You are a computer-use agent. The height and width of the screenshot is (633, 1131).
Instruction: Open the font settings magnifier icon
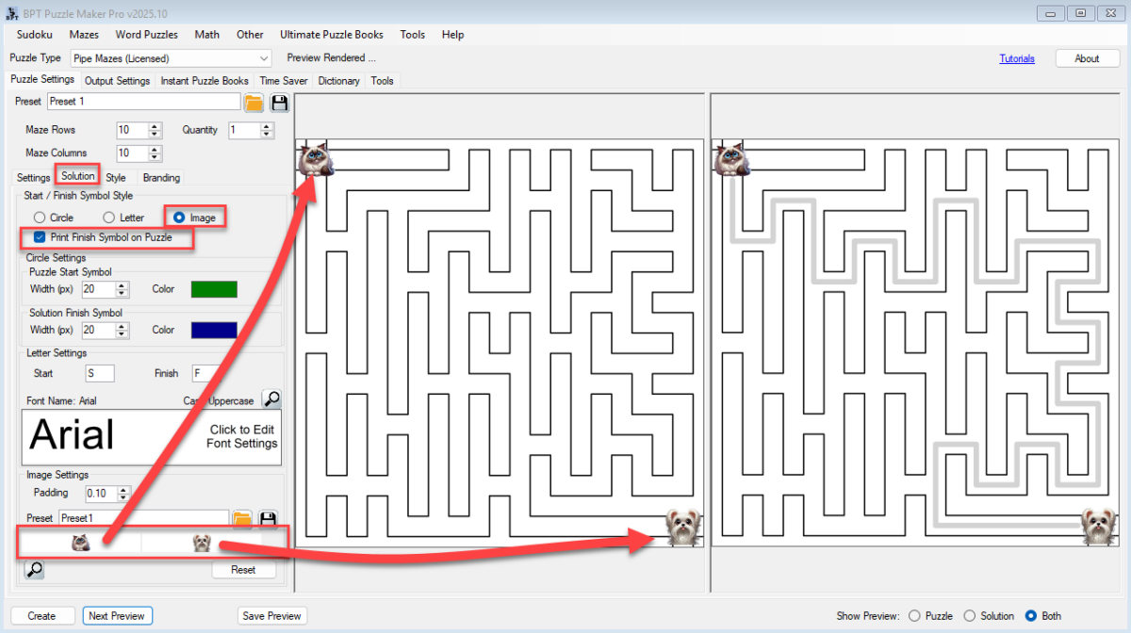tap(271, 398)
